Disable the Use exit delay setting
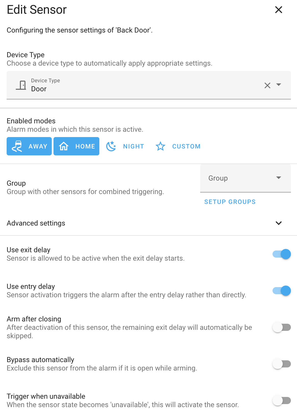 pyautogui.click(x=281, y=254)
